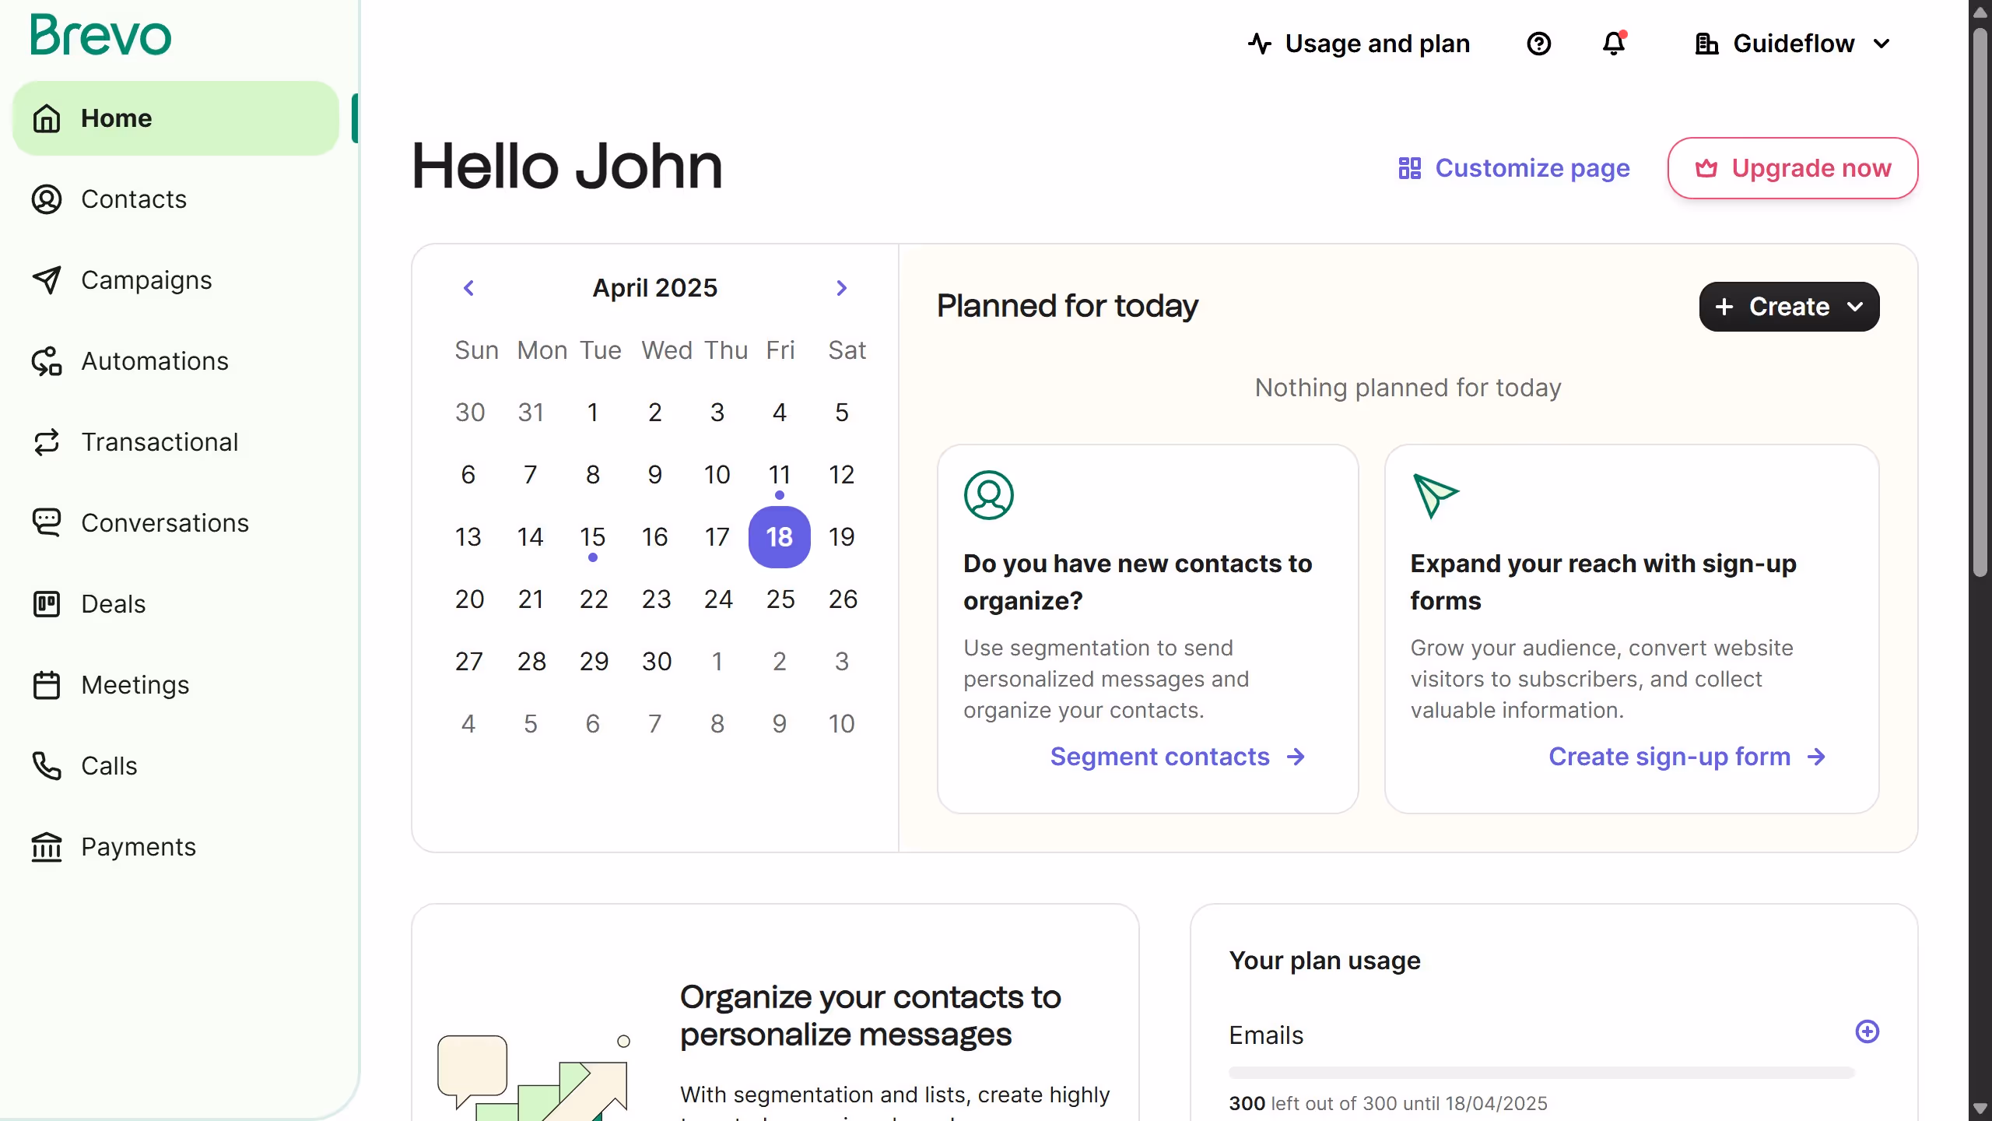Select April 15 on the calendar
The height and width of the screenshot is (1121, 1992).
tap(592, 537)
